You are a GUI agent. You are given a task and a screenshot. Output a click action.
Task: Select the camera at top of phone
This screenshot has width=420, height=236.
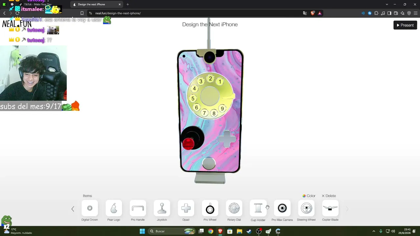tap(209, 57)
